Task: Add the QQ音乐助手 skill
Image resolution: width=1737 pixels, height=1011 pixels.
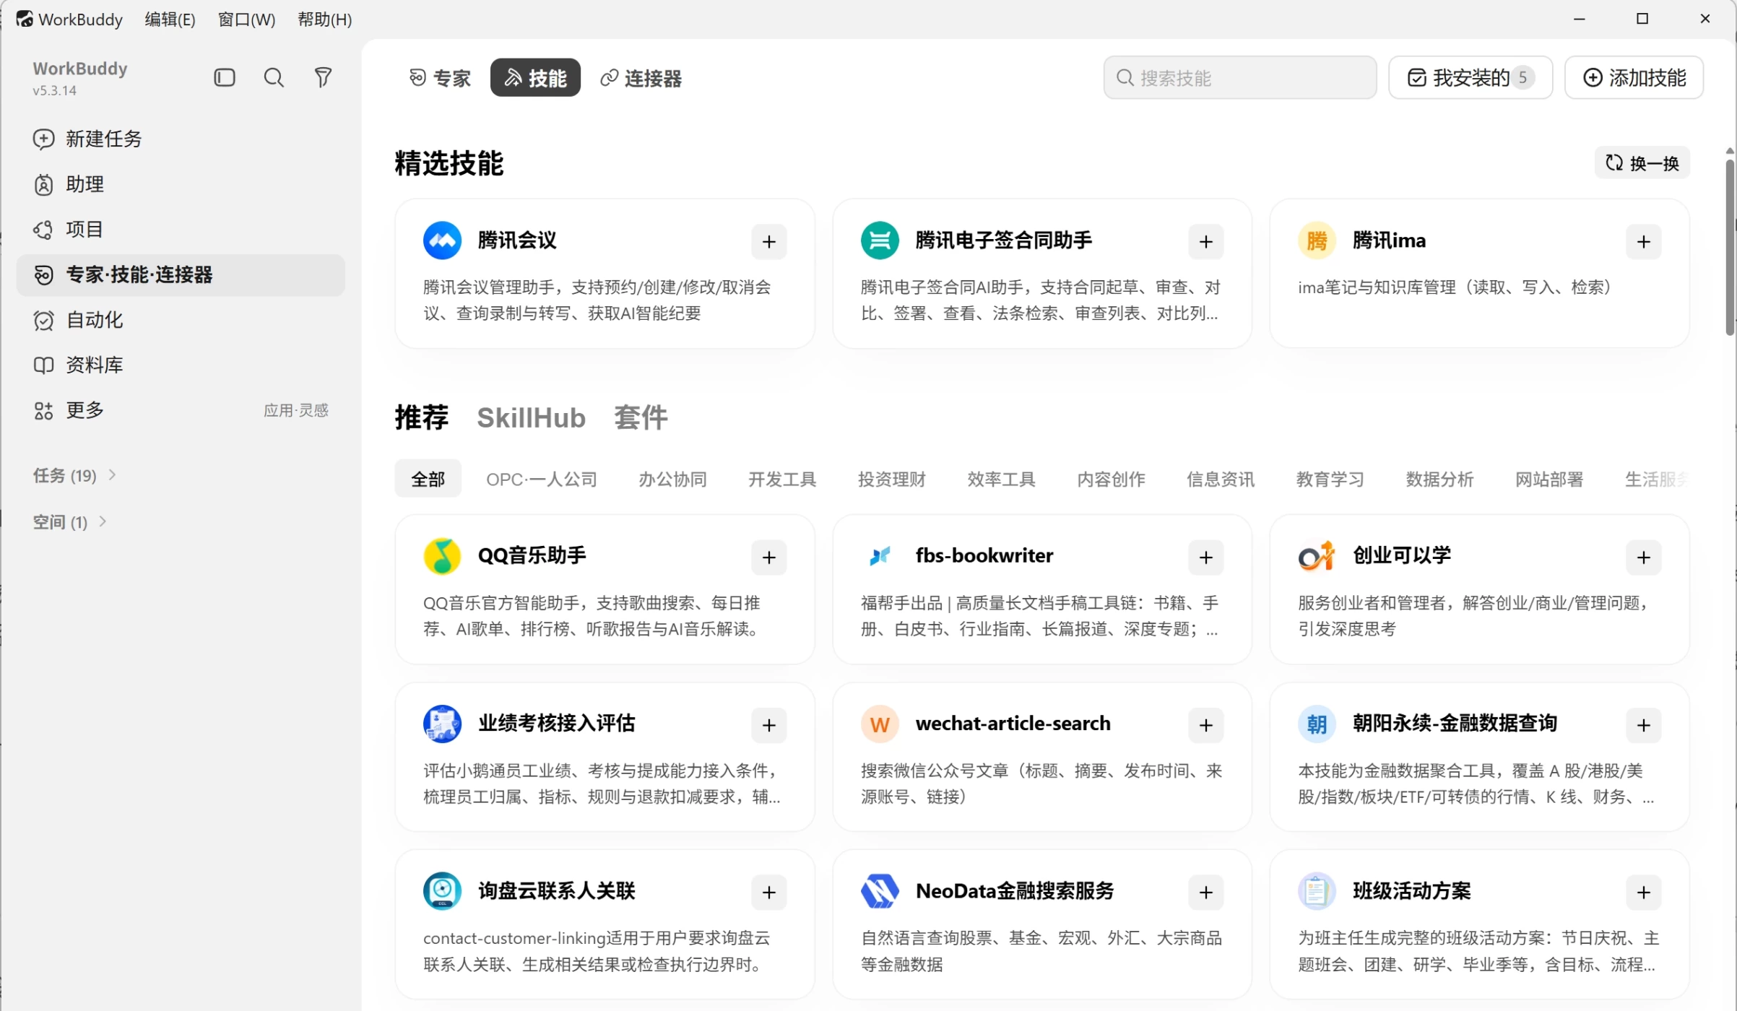Action: [x=768, y=557]
